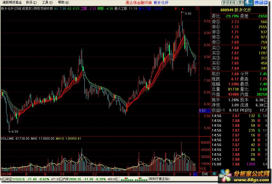272x184 pixels.
Task: Click the 换手 1.28% value
Action: pos(234,100)
